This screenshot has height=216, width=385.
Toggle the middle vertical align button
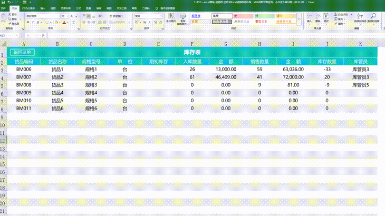[x=89, y=16]
